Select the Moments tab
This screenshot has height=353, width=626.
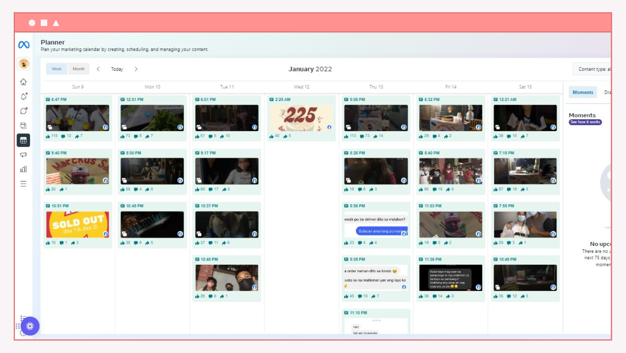coord(582,92)
